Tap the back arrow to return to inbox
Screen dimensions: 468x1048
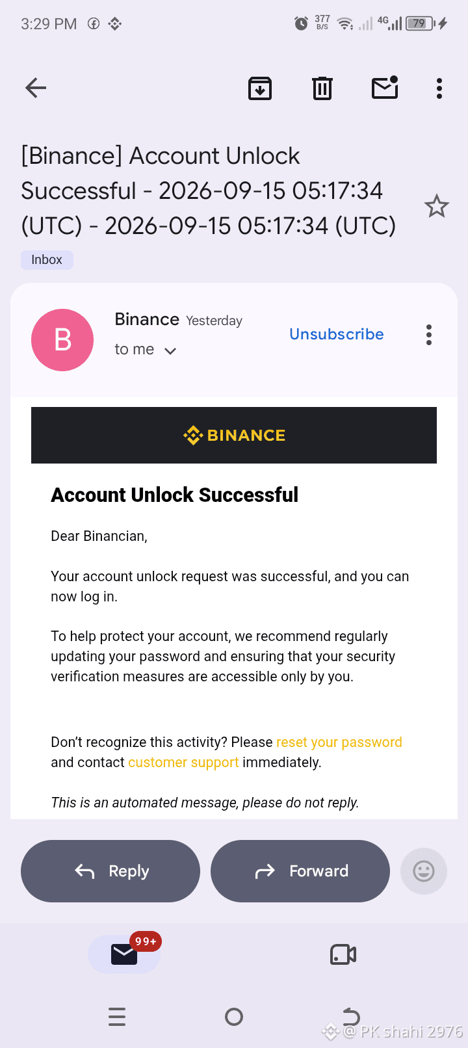click(x=36, y=88)
